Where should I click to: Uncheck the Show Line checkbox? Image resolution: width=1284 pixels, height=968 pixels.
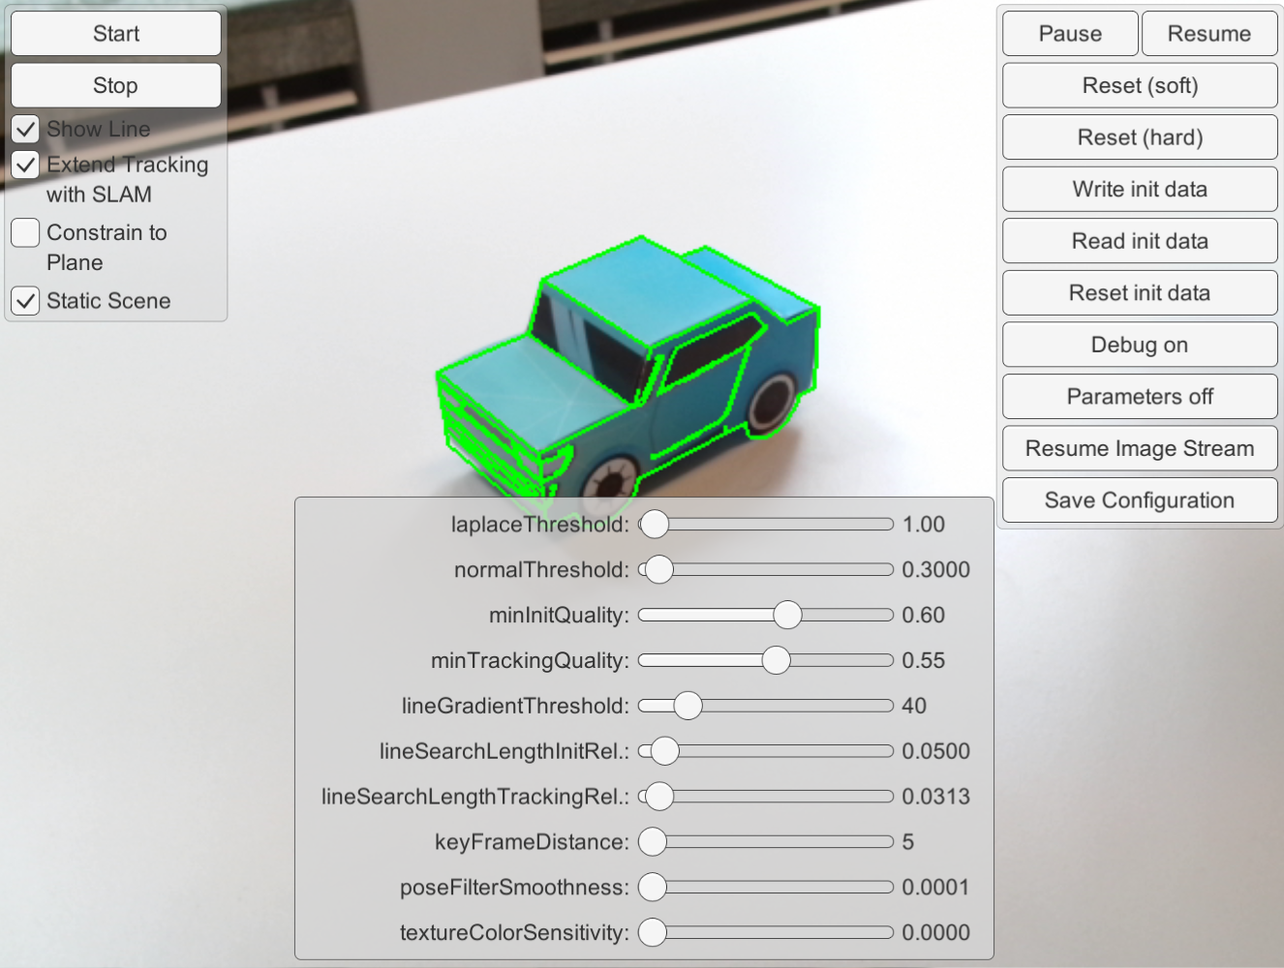point(26,129)
